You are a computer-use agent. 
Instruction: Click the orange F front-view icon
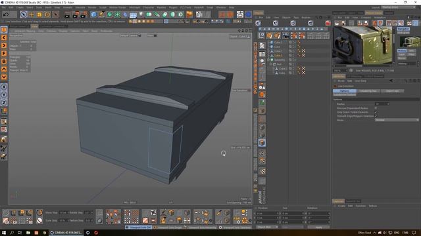click(x=4, y=54)
